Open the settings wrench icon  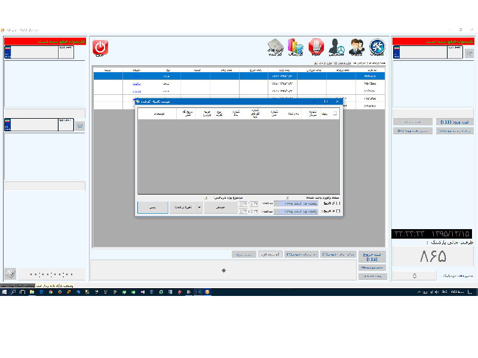(377, 47)
